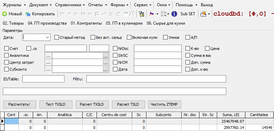Toggle the К-во checkbox
This screenshot has height=131, width=274.
coord(188,49)
